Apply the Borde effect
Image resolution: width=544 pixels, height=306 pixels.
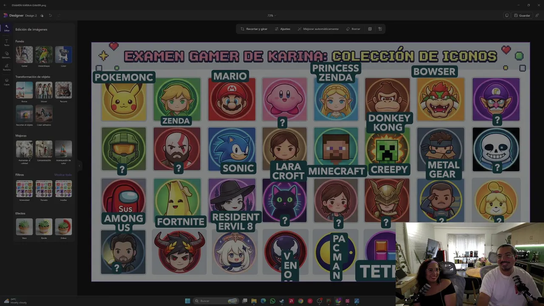tap(44, 227)
